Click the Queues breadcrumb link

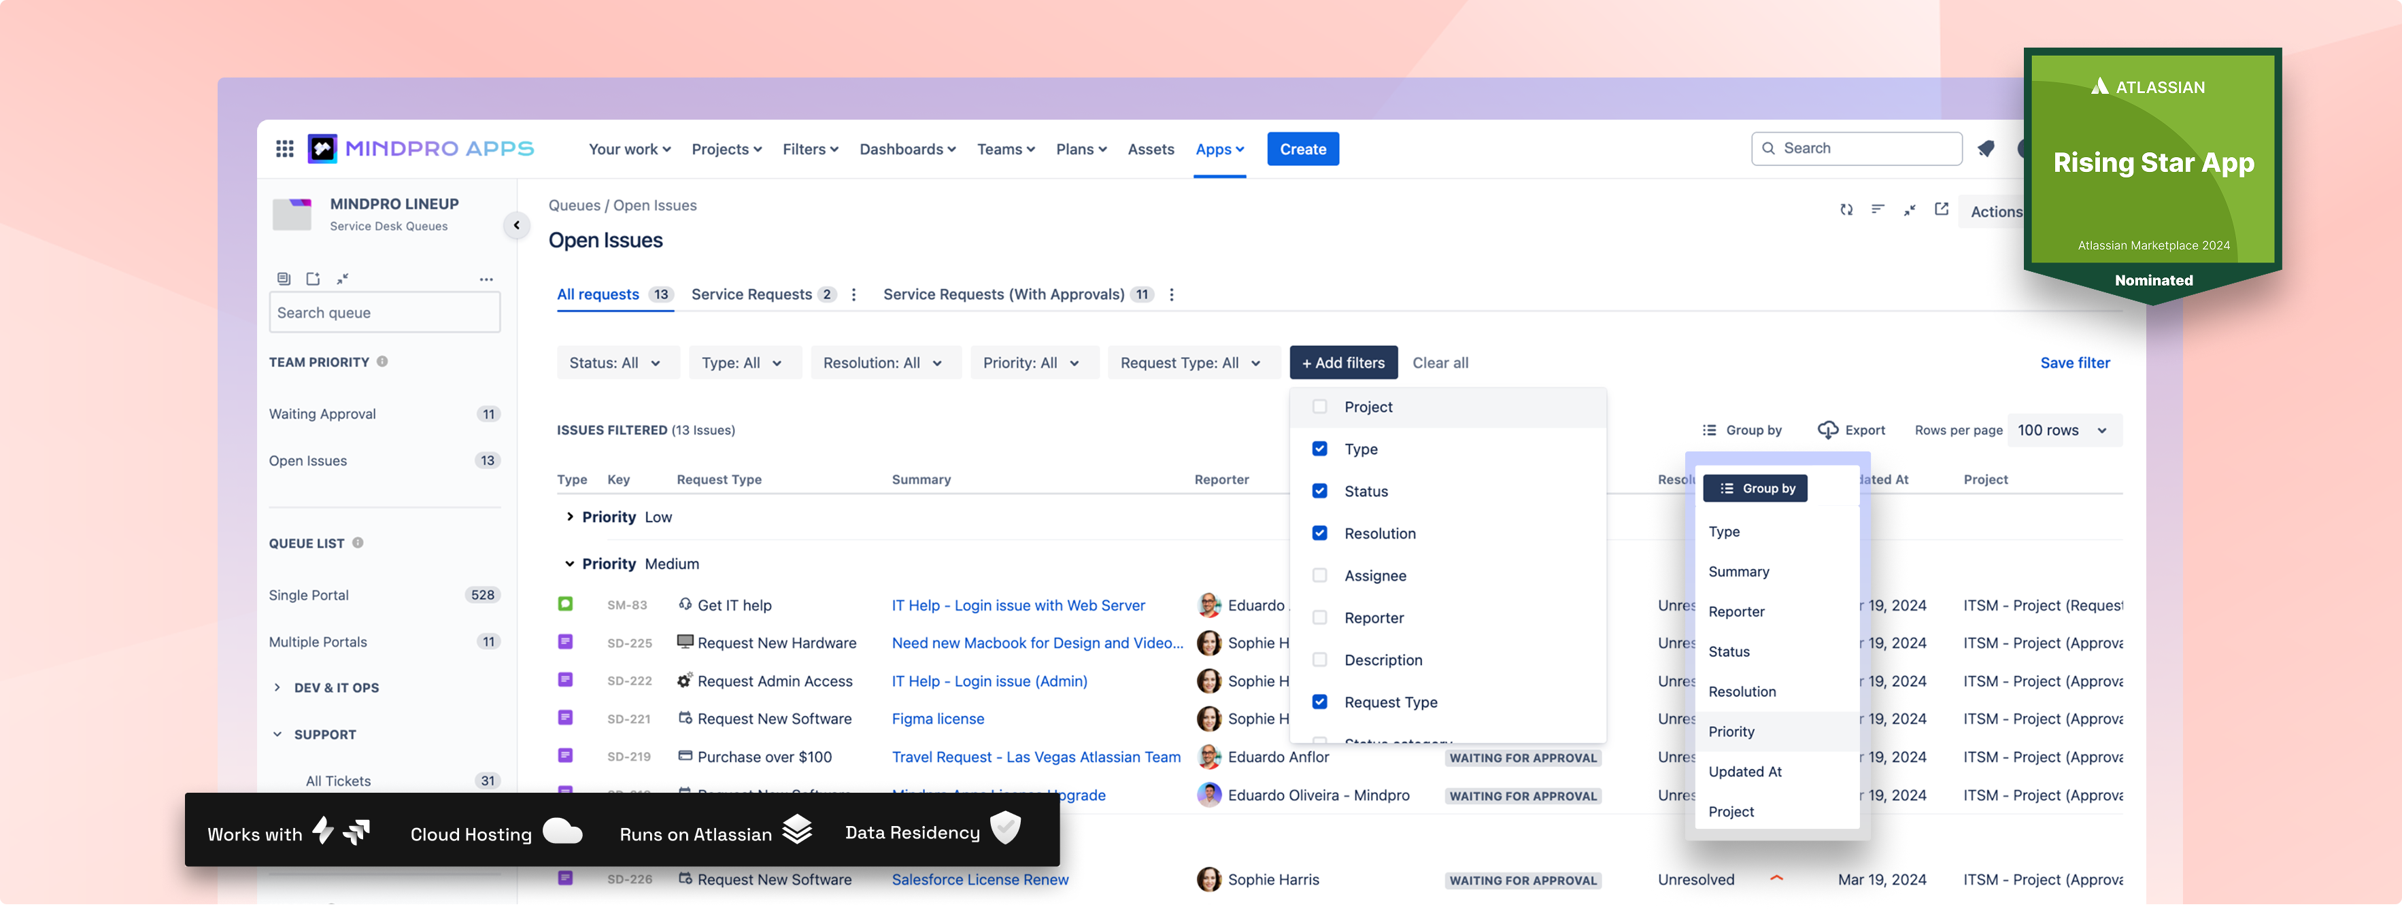pos(573,206)
